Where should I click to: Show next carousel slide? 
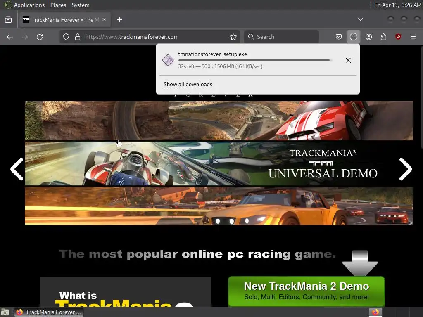point(406,169)
